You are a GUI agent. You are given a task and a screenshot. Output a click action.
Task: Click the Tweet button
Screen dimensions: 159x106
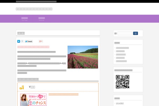tap(29, 41)
